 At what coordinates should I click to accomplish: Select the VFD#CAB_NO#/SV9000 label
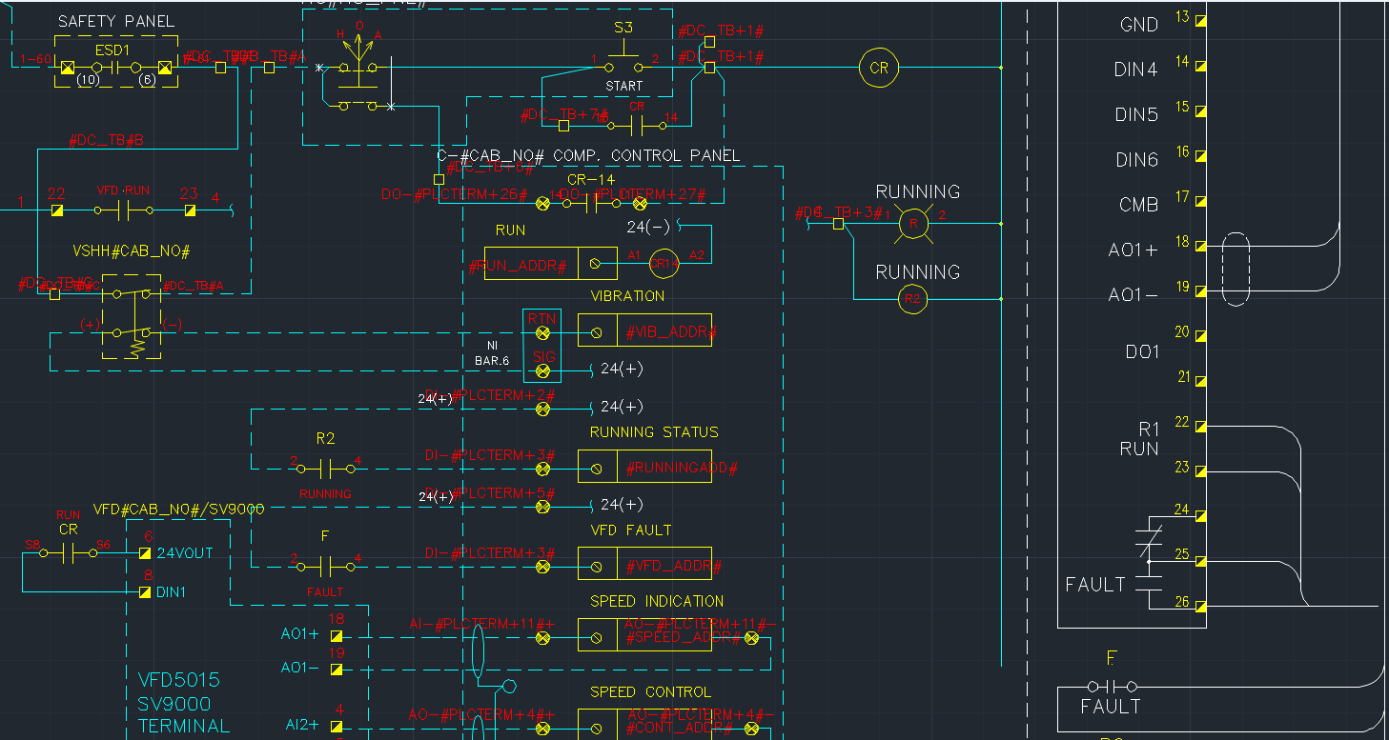click(x=178, y=510)
